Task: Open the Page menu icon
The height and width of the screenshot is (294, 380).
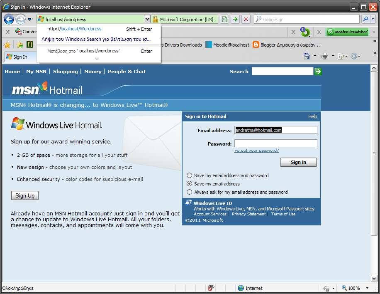Action: click(x=342, y=57)
